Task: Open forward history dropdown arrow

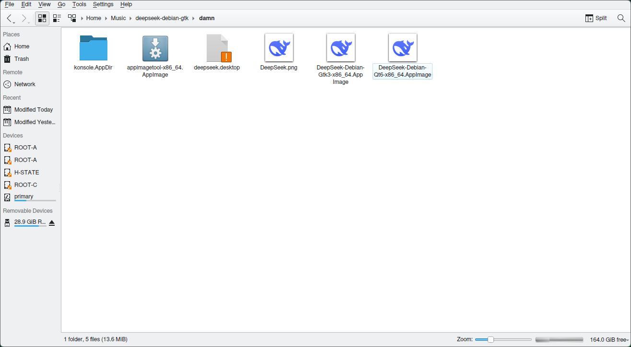Action: point(29,23)
